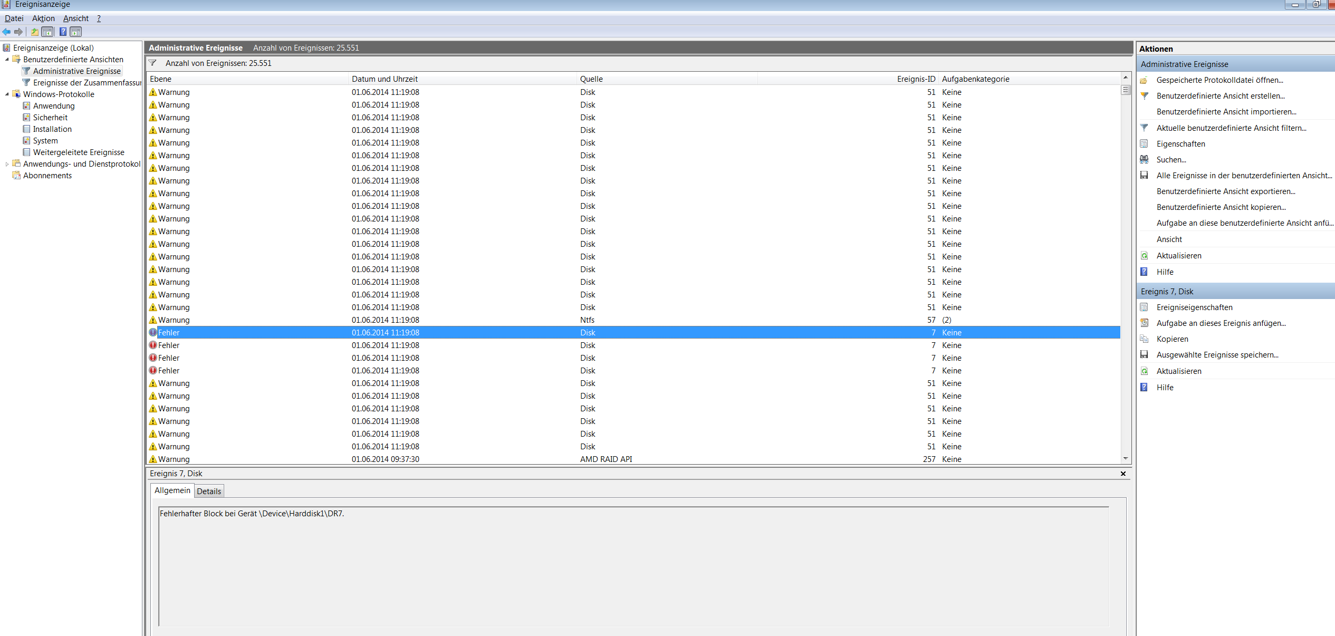Image resolution: width=1335 pixels, height=636 pixels.
Task: Click binoculars icon next to Suchen
Action: 1144,160
